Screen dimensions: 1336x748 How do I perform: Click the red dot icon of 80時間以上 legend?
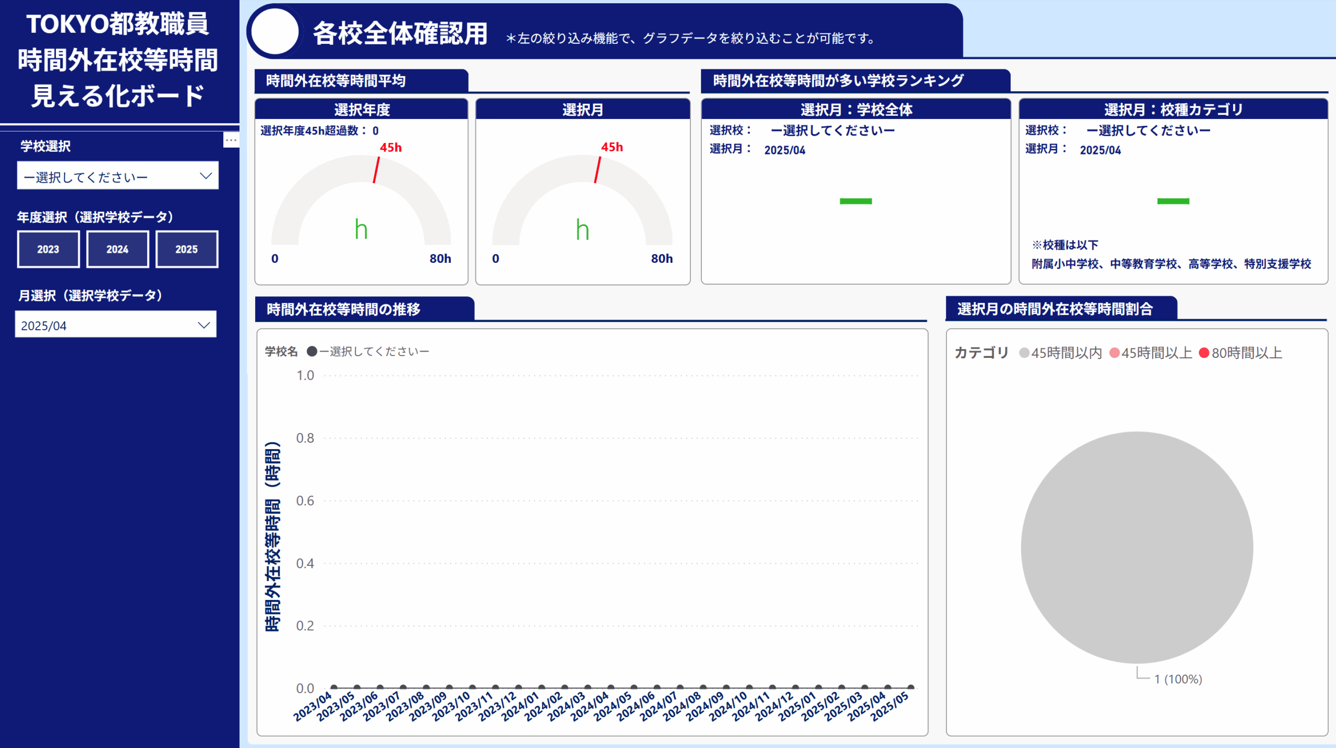1203,353
